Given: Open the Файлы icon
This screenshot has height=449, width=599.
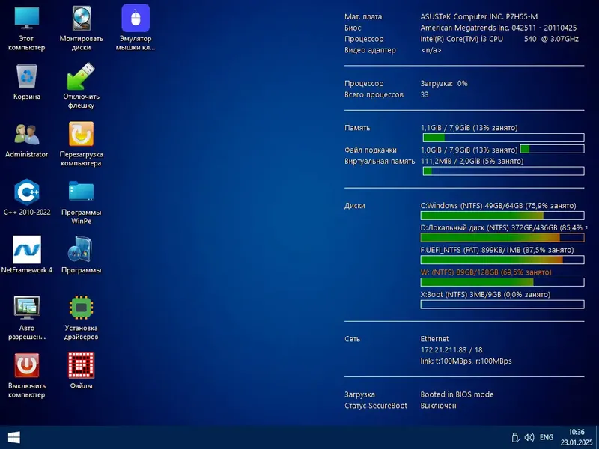Looking at the screenshot, I should tap(82, 368).
